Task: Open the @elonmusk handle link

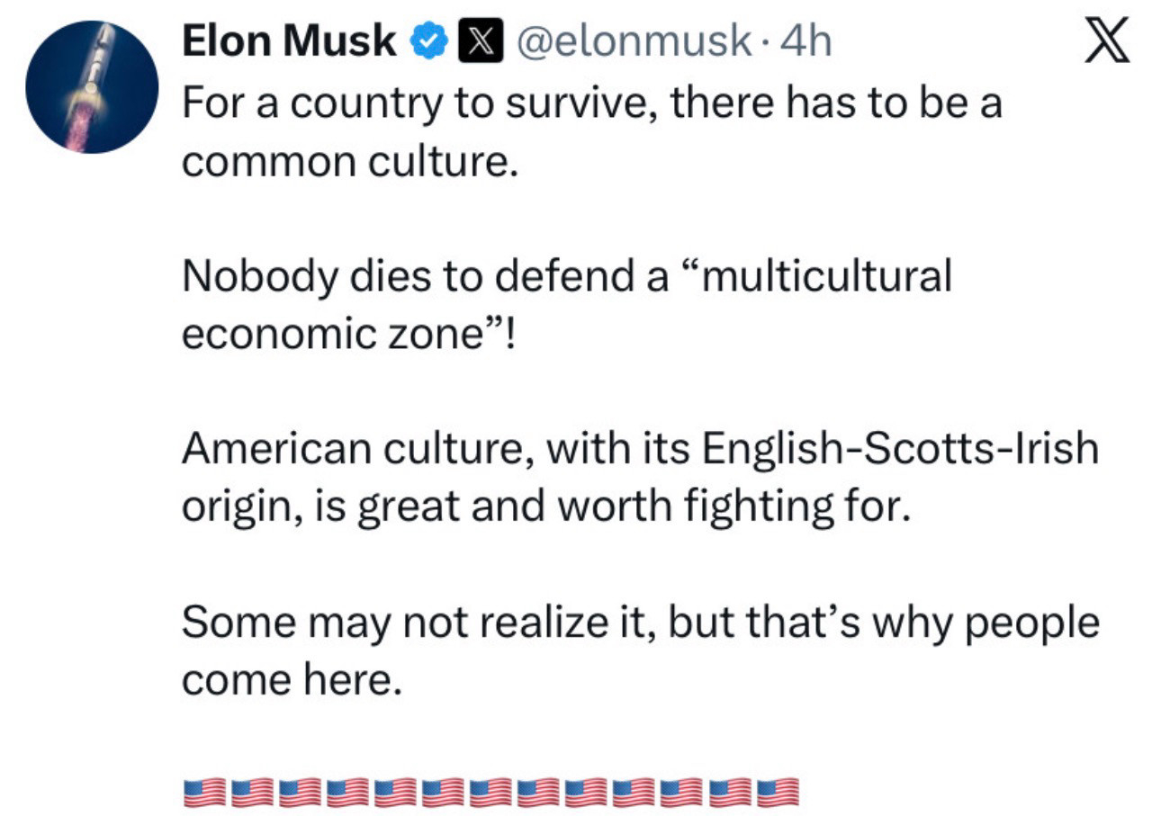Action: (x=633, y=41)
